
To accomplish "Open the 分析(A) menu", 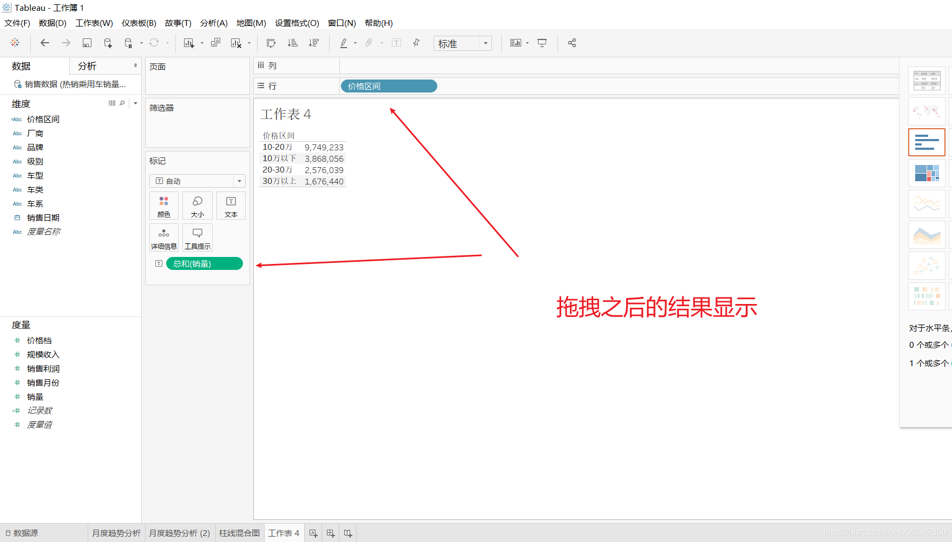I will click(x=214, y=23).
